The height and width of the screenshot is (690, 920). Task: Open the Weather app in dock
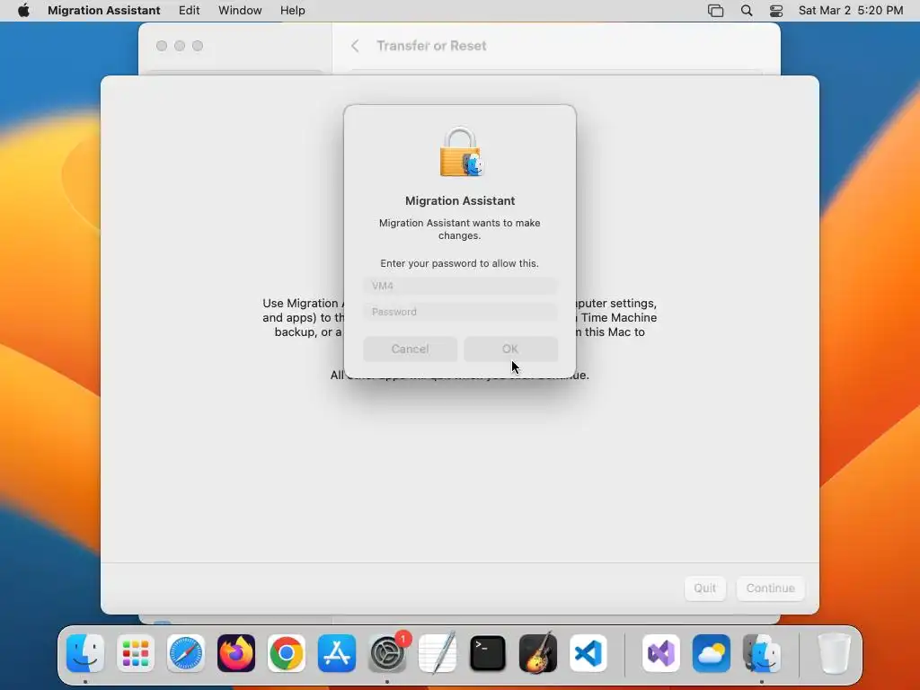pos(712,653)
